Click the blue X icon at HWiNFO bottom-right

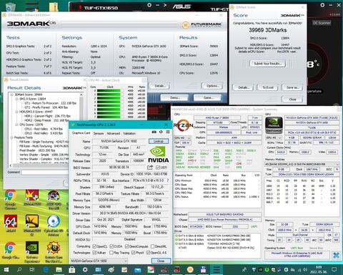(336, 255)
